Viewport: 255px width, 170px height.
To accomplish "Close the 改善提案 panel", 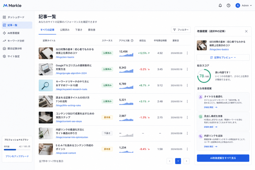I will coord(246,31).
